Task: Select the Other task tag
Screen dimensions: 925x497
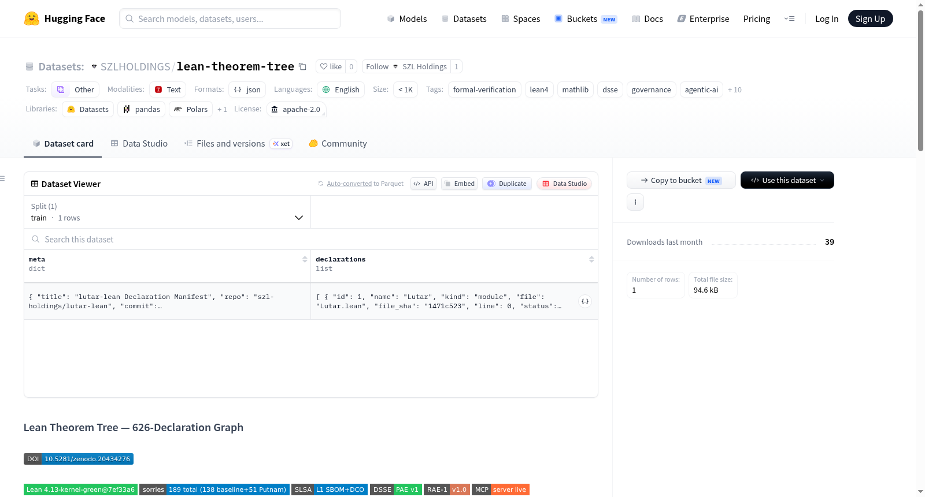Action: (75, 89)
